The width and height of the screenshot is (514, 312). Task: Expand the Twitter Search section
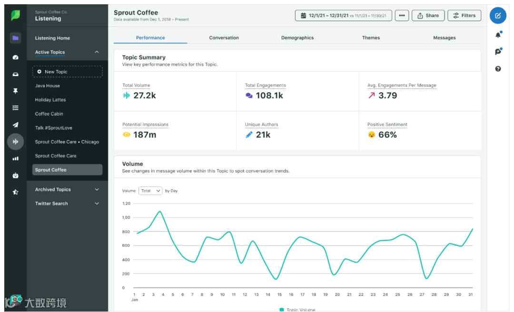point(97,204)
